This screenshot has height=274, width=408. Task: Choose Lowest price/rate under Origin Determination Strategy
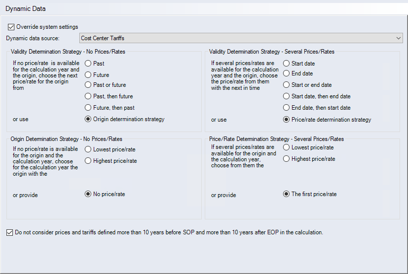click(88, 149)
